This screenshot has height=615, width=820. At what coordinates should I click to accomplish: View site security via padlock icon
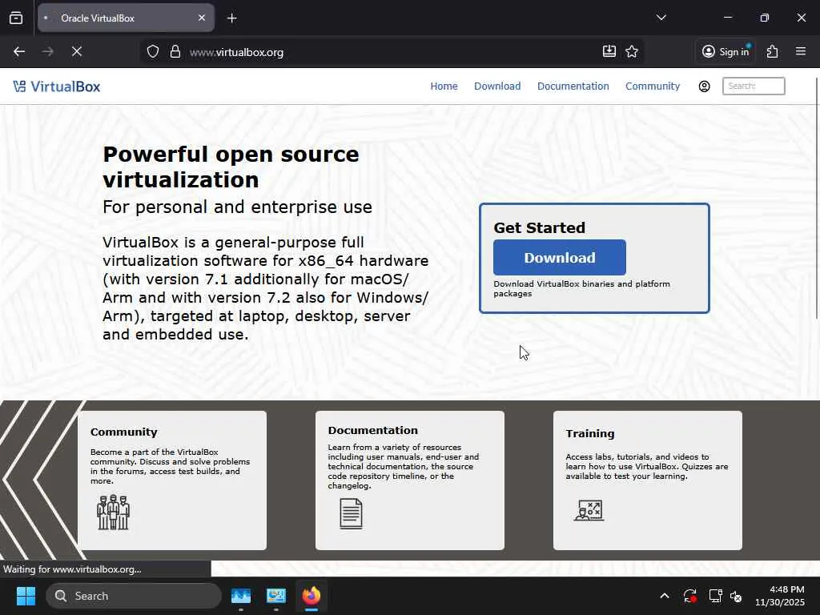[x=175, y=52]
